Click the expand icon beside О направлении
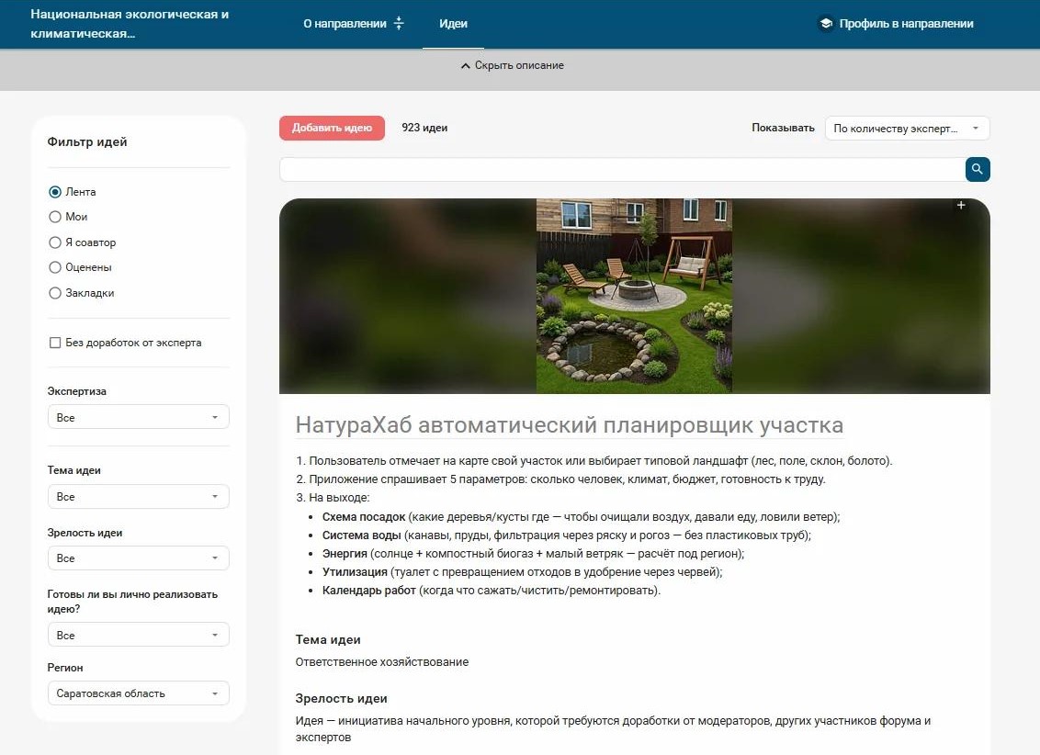The height and width of the screenshot is (755, 1040). 399,24
